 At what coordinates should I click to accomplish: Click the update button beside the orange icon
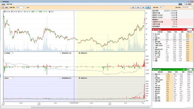click(6, 7)
